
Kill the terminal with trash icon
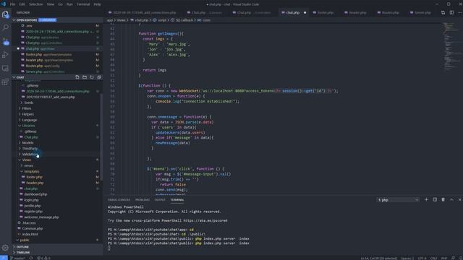tap(443, 199)
